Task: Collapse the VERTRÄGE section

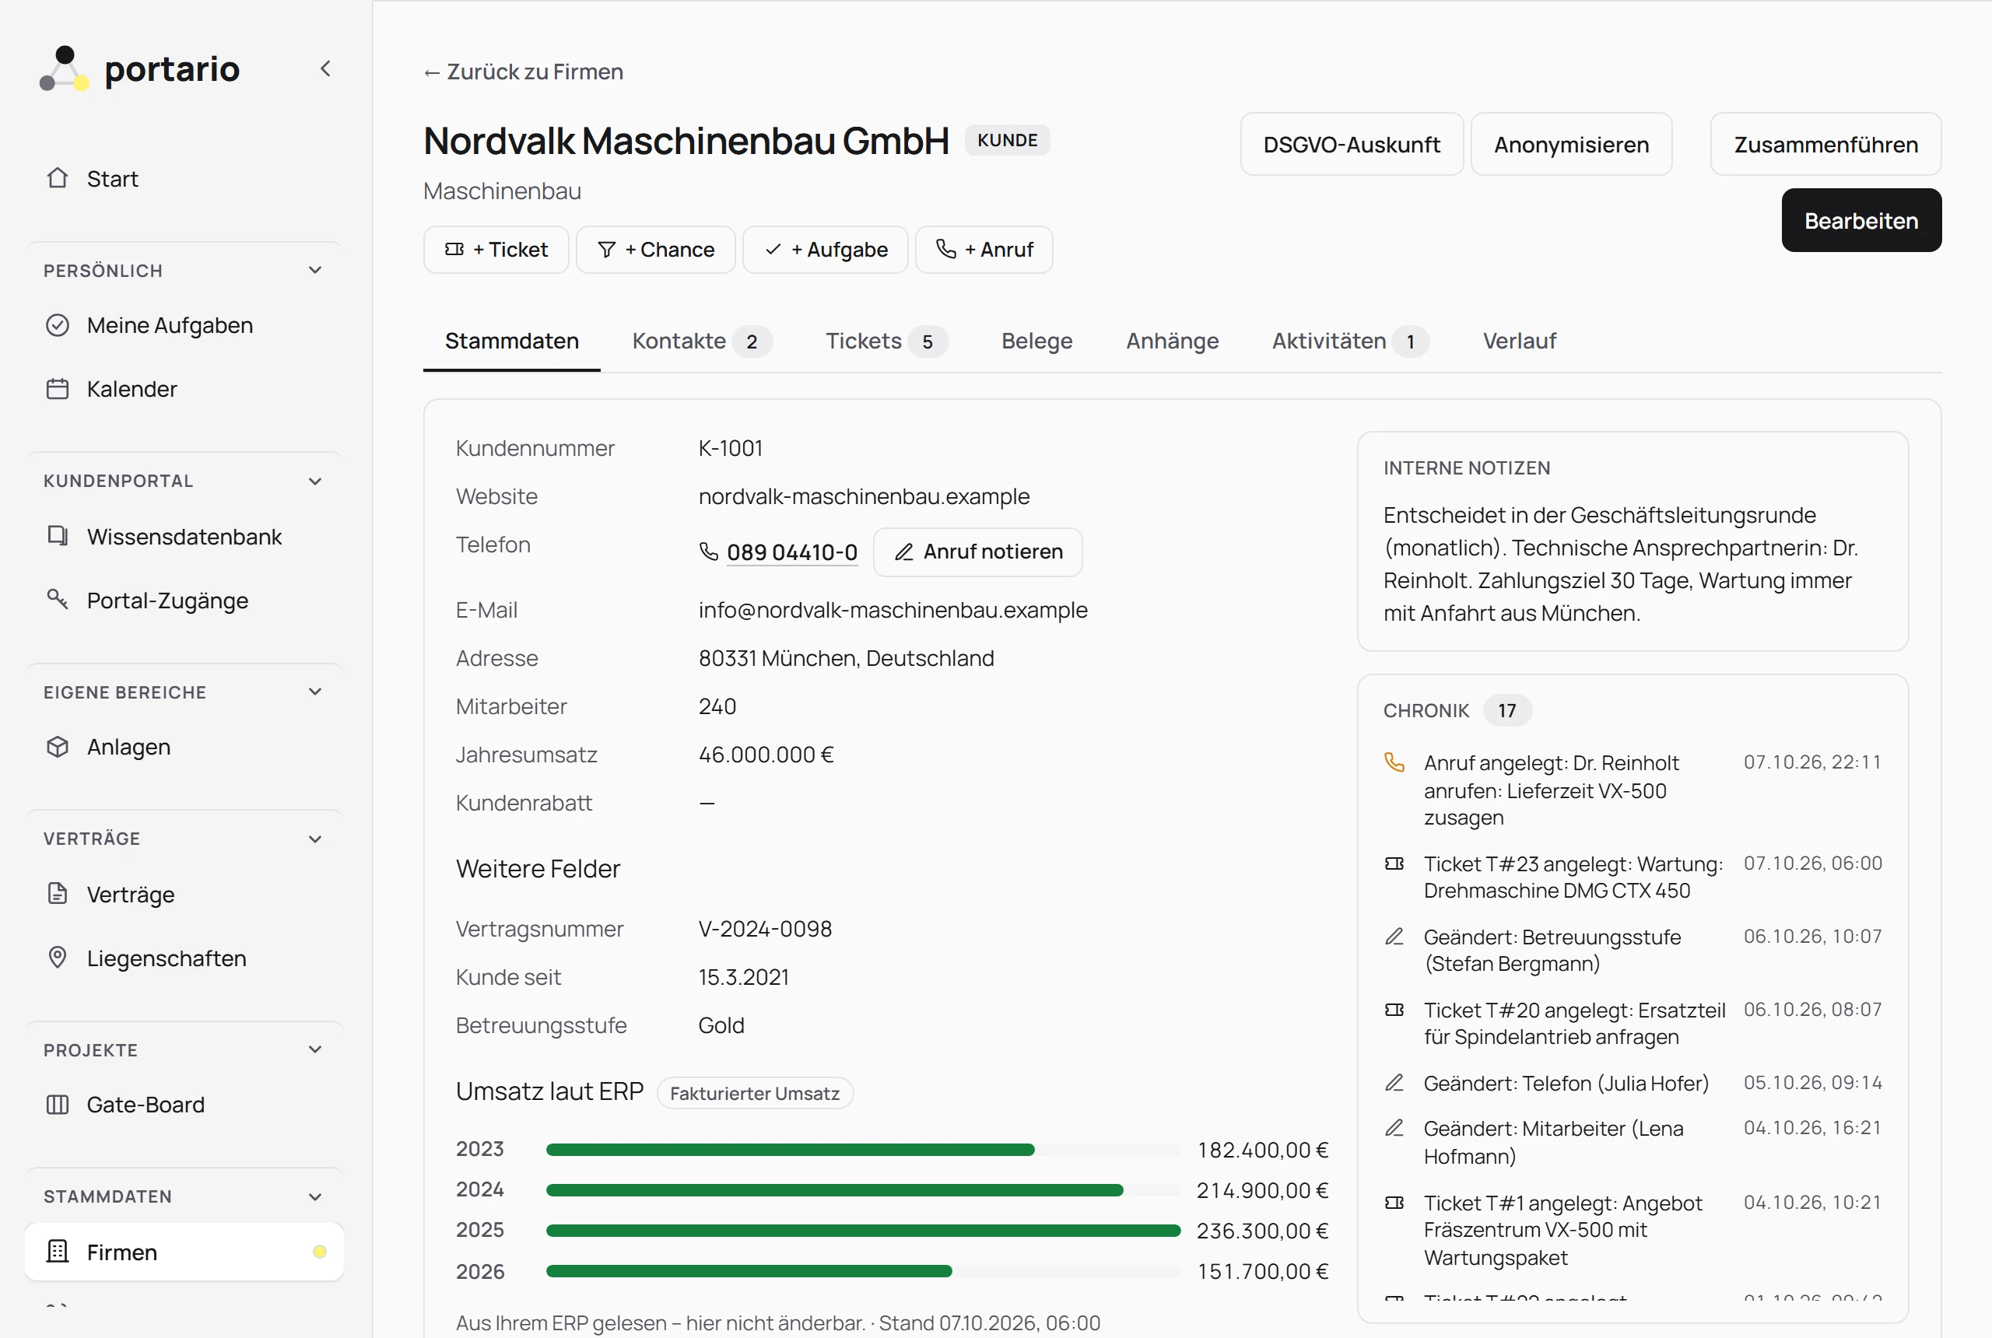Action: (315, 839)
